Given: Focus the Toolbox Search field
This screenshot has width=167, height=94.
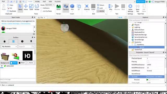Looking at the screenshot, I should (x=25, y=46).
